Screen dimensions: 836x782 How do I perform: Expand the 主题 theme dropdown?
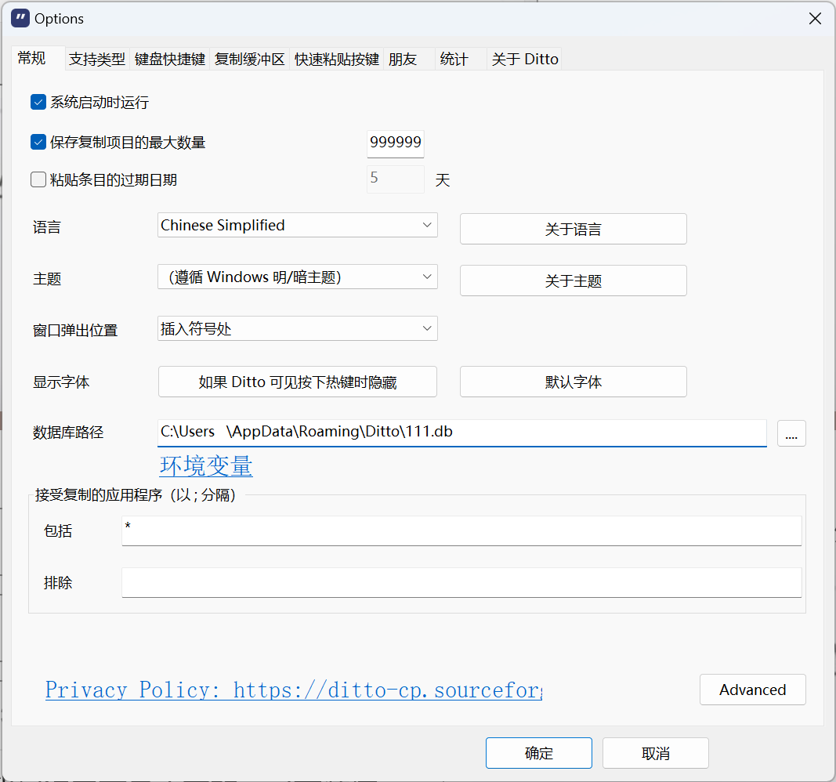point(297,277)
